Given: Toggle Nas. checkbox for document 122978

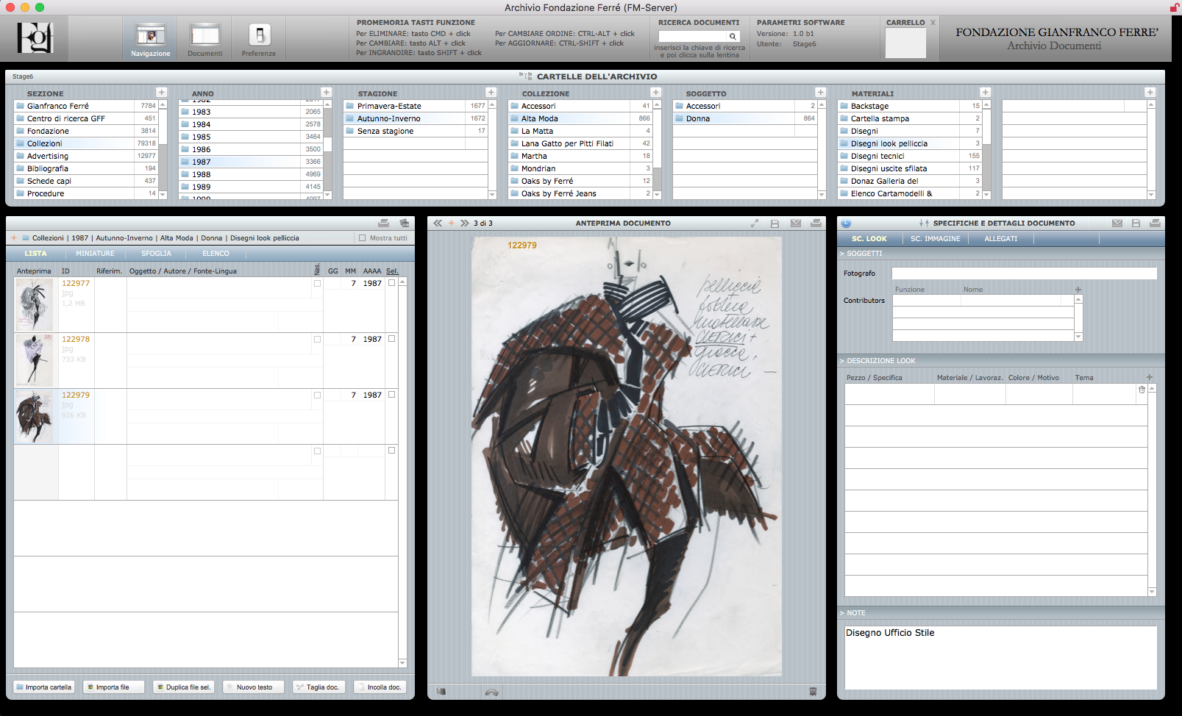Looking at the screenshot, I should click(x=317, y=339).
